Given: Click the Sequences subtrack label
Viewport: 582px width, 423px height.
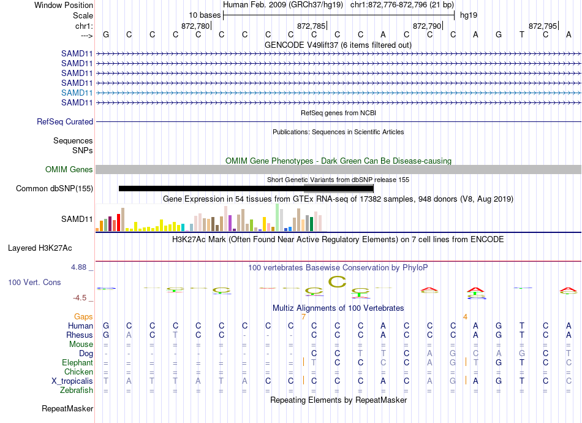Looking at the screenshot, I should pos(73,140).
